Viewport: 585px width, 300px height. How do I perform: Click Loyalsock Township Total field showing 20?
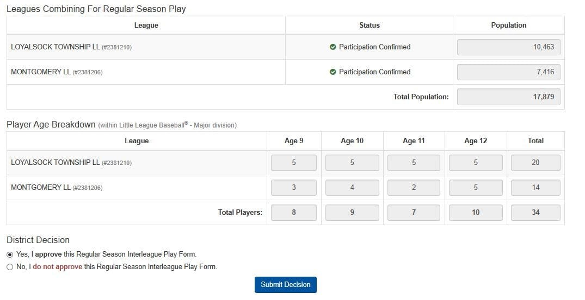(x=535, y=163)
